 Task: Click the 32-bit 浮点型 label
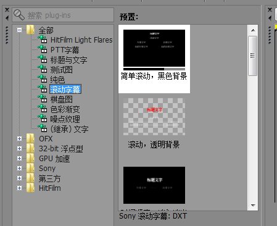click(61, 148)
